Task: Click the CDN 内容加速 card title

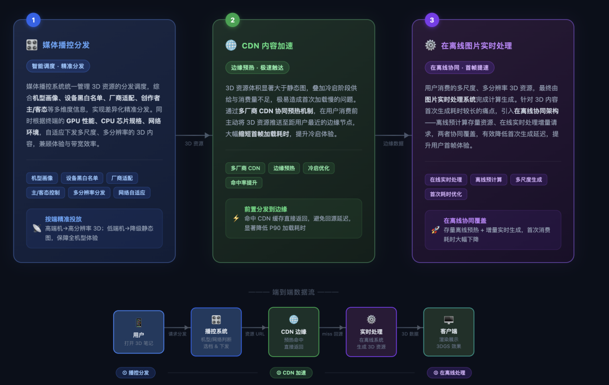Action: point(267,46)
